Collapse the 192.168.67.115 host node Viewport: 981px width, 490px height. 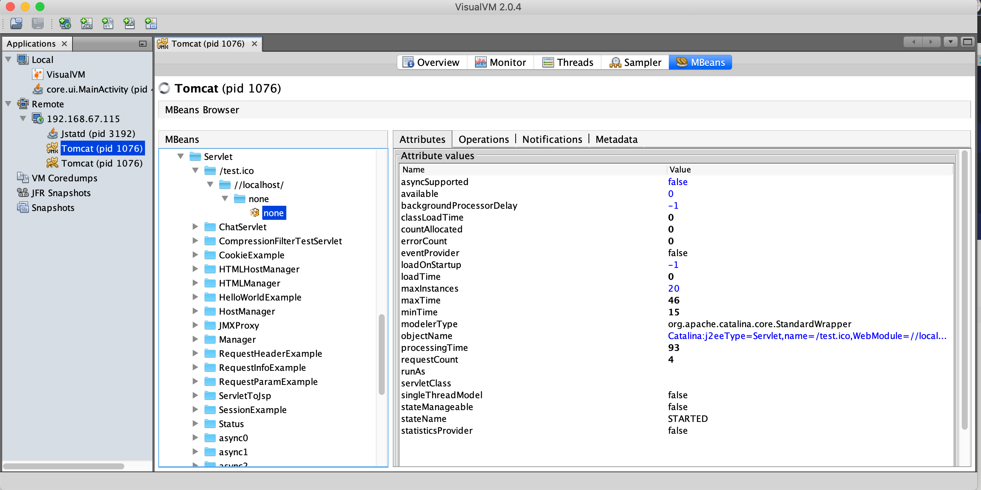pos(23,118)
